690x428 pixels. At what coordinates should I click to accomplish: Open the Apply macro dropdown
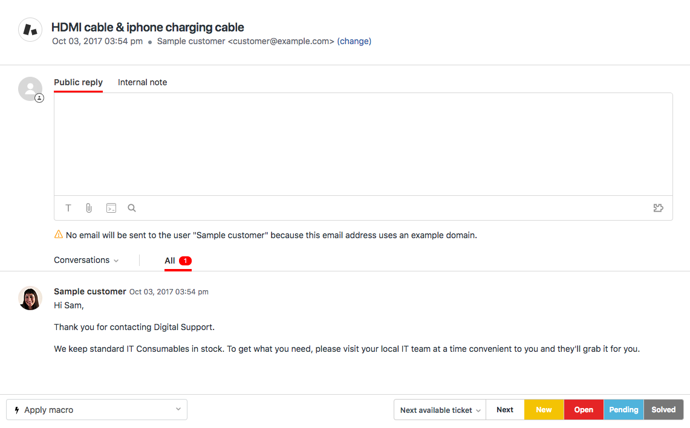[x=97, y=409]
